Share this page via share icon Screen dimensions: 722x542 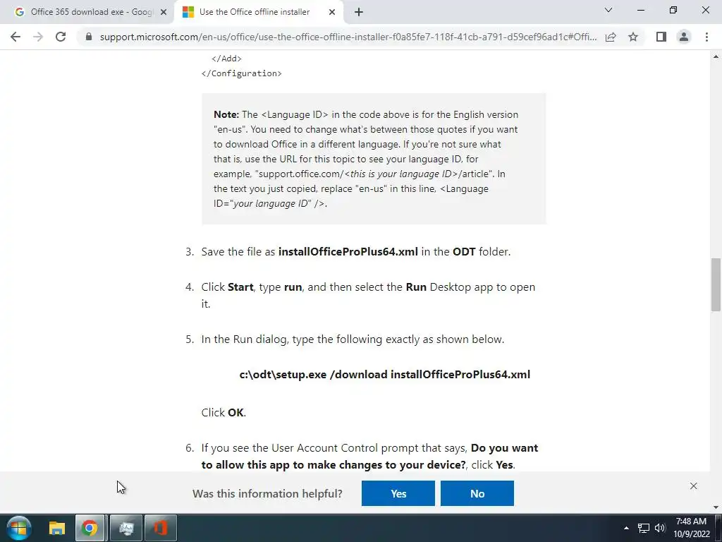point(611,37)
